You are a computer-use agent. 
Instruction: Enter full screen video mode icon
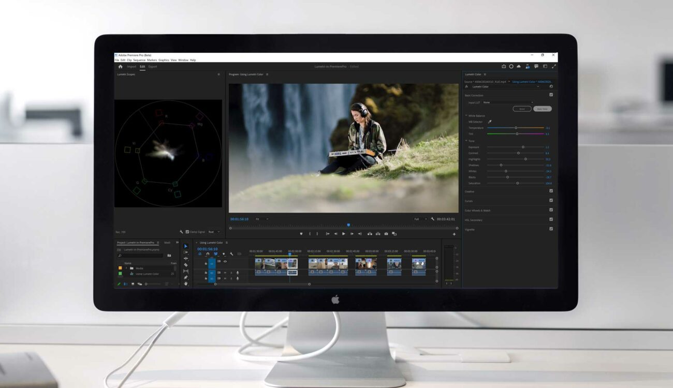(x=554, y=66)
